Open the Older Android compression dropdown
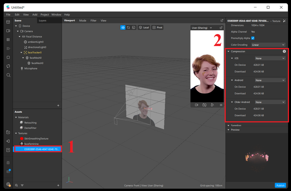 point(270,102)
